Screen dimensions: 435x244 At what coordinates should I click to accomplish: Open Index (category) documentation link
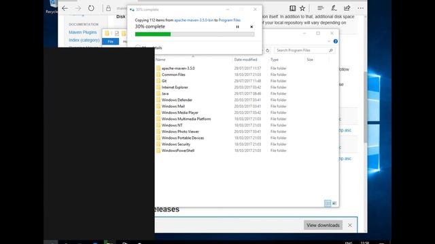pos(84,40)
